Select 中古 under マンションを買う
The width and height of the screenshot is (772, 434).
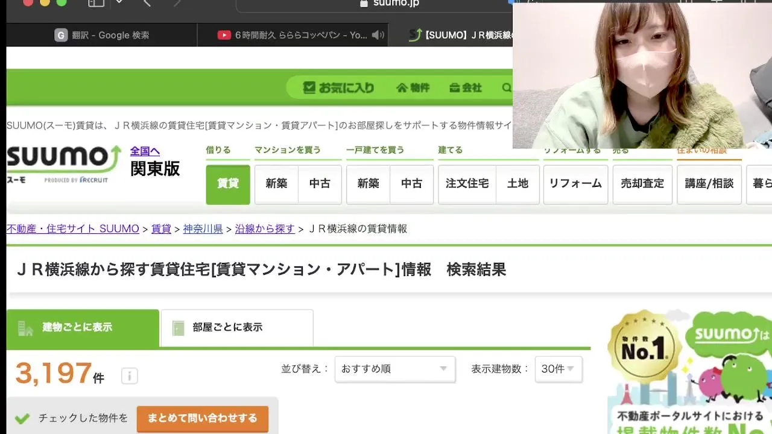coord(320,184)
